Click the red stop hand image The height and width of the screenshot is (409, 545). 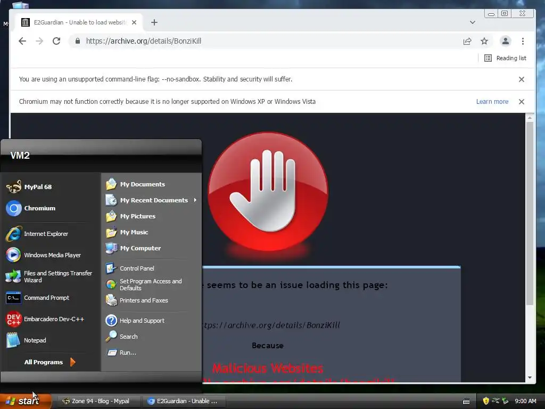tap(268, 191)
